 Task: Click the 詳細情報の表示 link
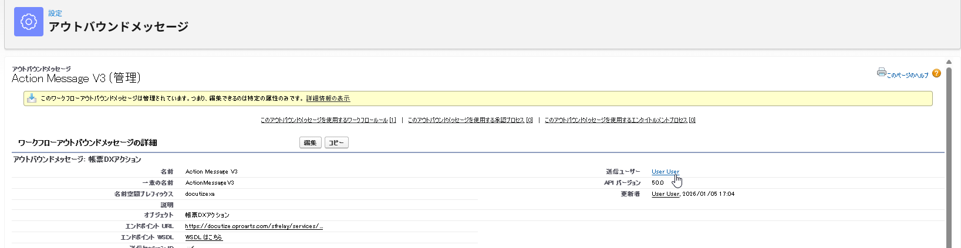pyautogui.click(x=328, y=98)
